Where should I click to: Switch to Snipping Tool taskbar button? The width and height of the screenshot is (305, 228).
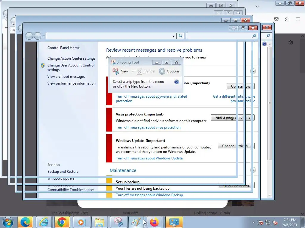pyautogui.click(x=119, y=222)
